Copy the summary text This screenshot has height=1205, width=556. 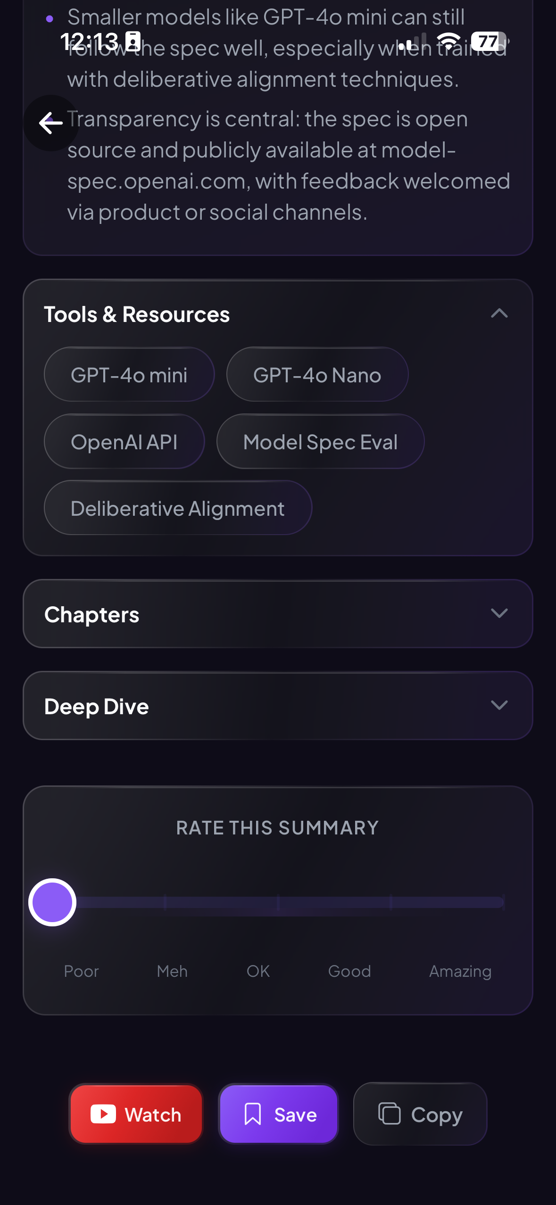(420, 1114)
